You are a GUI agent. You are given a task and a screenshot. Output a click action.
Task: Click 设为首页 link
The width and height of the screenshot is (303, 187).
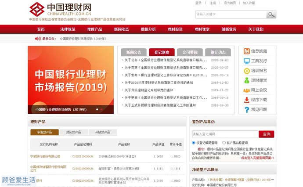pyautogui.click(x=230, y=3)
